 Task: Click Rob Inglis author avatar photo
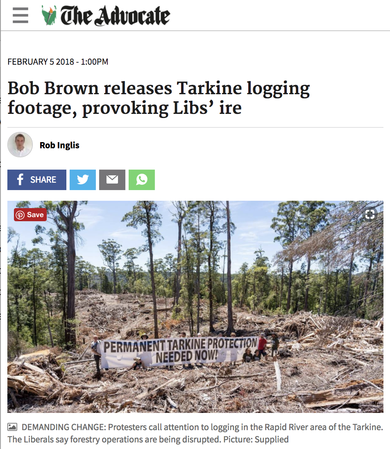tap(20, 145)
